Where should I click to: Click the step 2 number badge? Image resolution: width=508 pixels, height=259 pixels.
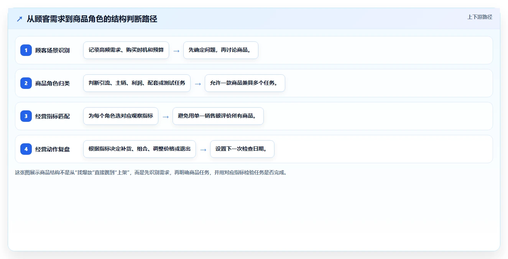pyautogui.click(x=26, y=83)
